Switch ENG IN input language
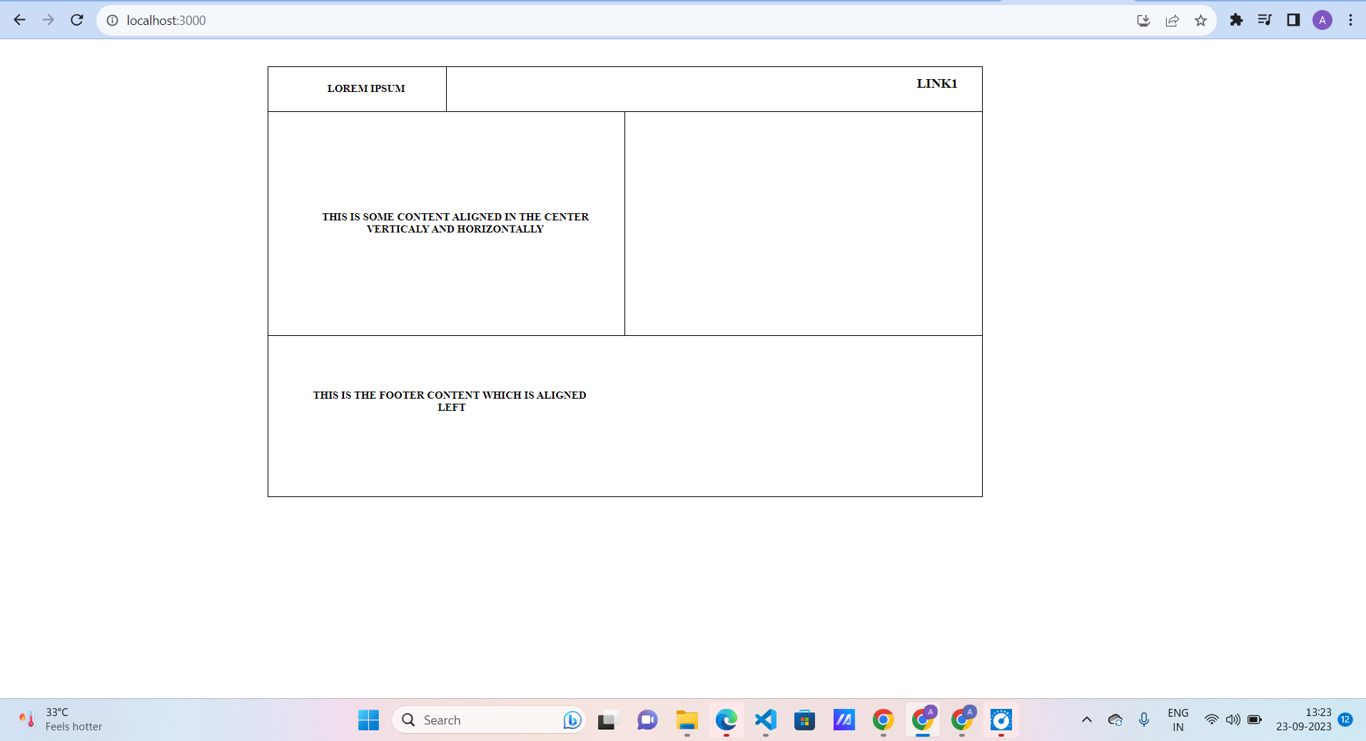The image size is (1366, 741). 1178,720
